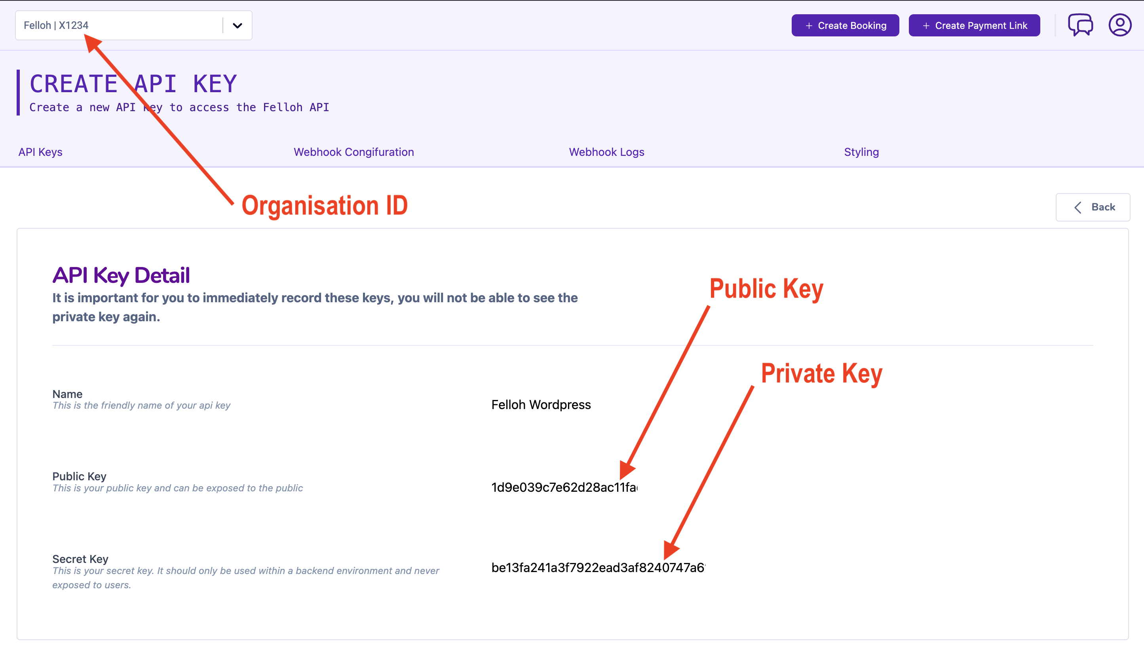Open the Webhook Logs tab
Viewport: 1144px width, 667px height.
coord(606,152)
